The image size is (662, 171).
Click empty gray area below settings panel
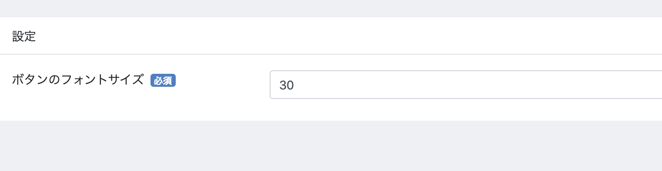pos(331,146)
